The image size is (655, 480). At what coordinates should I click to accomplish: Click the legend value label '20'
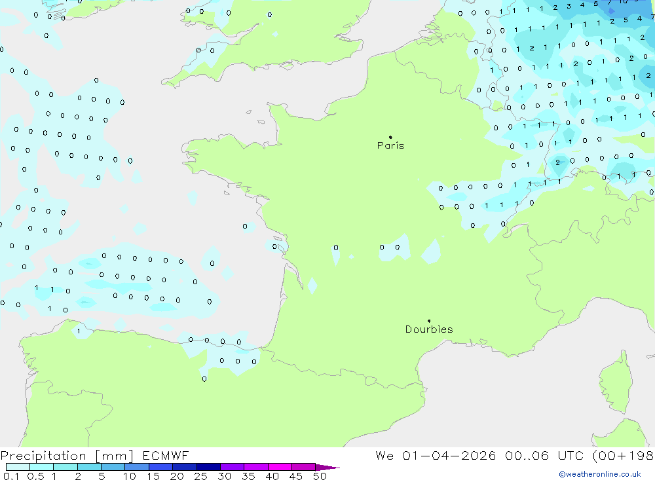tap(177, 476)
